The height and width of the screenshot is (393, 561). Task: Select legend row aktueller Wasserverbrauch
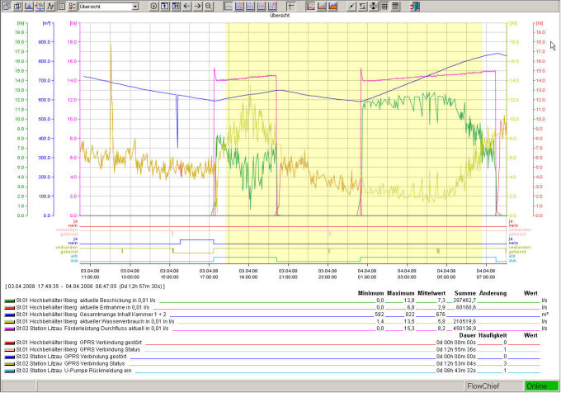click(x=276, y=321)
